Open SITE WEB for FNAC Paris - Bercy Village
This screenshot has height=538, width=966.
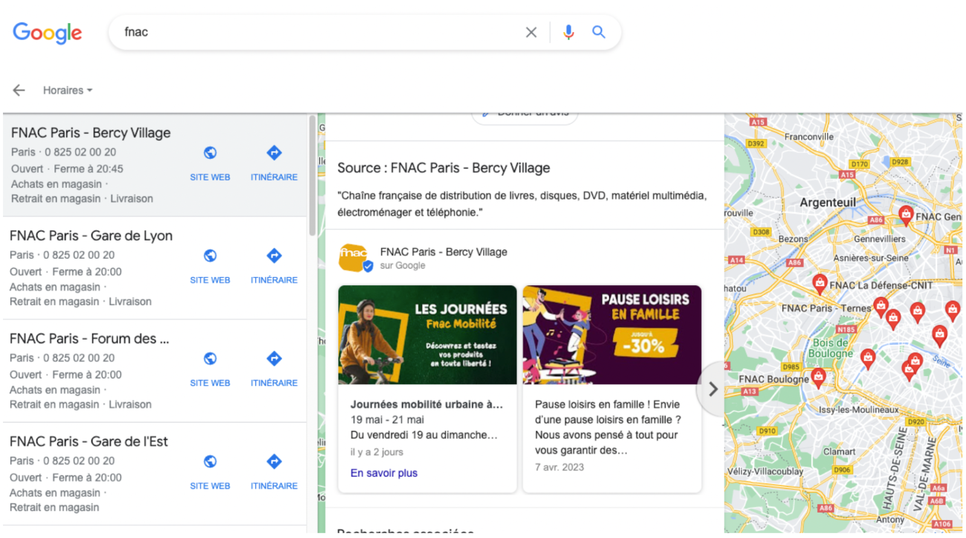pyautogui.click(x=210, y=161)
